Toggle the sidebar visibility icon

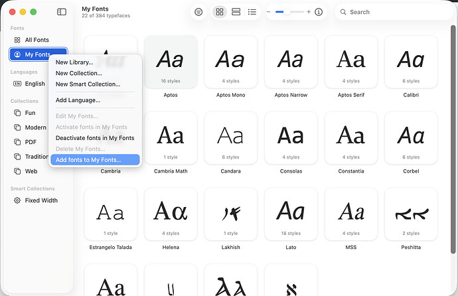(x=62, y=12)
